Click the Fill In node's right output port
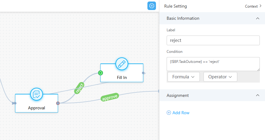Viewport: 265px width, 140px height. [143, 73]
